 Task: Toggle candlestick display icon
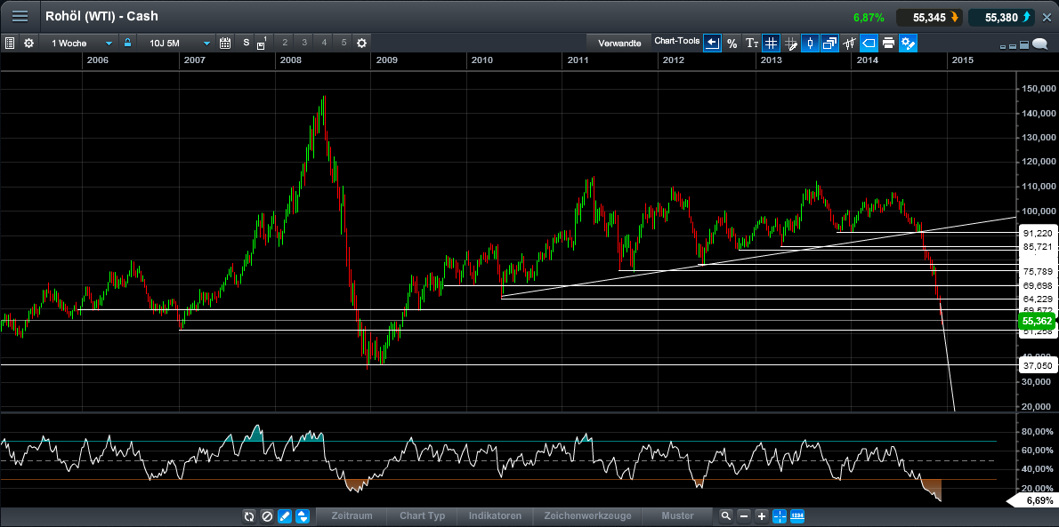click(811, 44)
